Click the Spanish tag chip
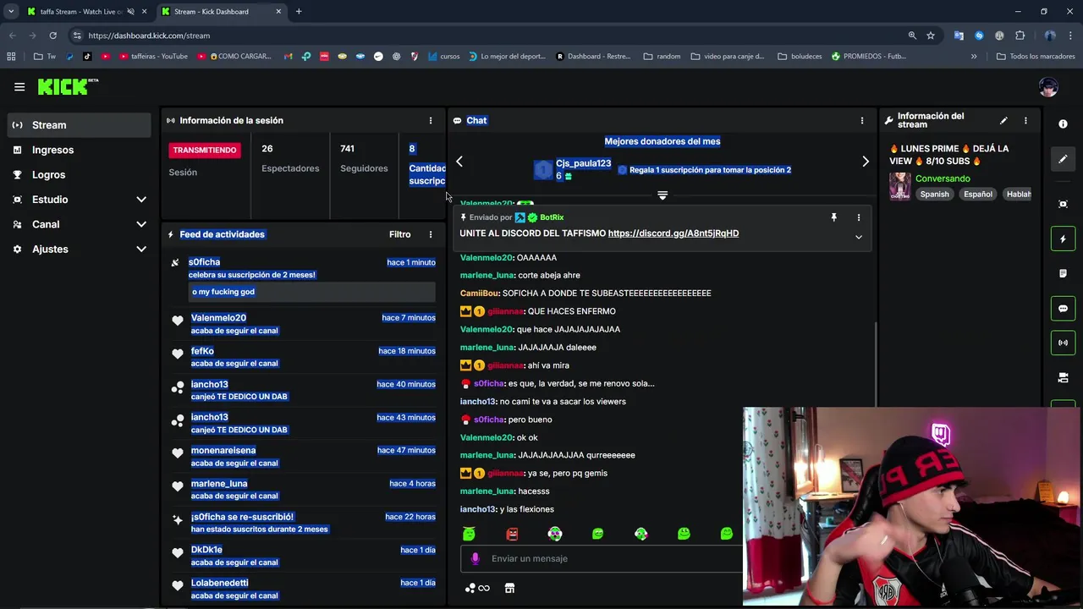Viewport: 1083px width, 609px height. (x=934, y=195)
